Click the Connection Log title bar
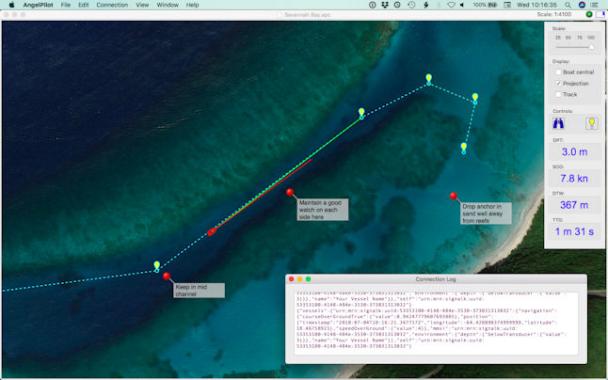This screenshot has width=608, height=380. click(436, 279)
